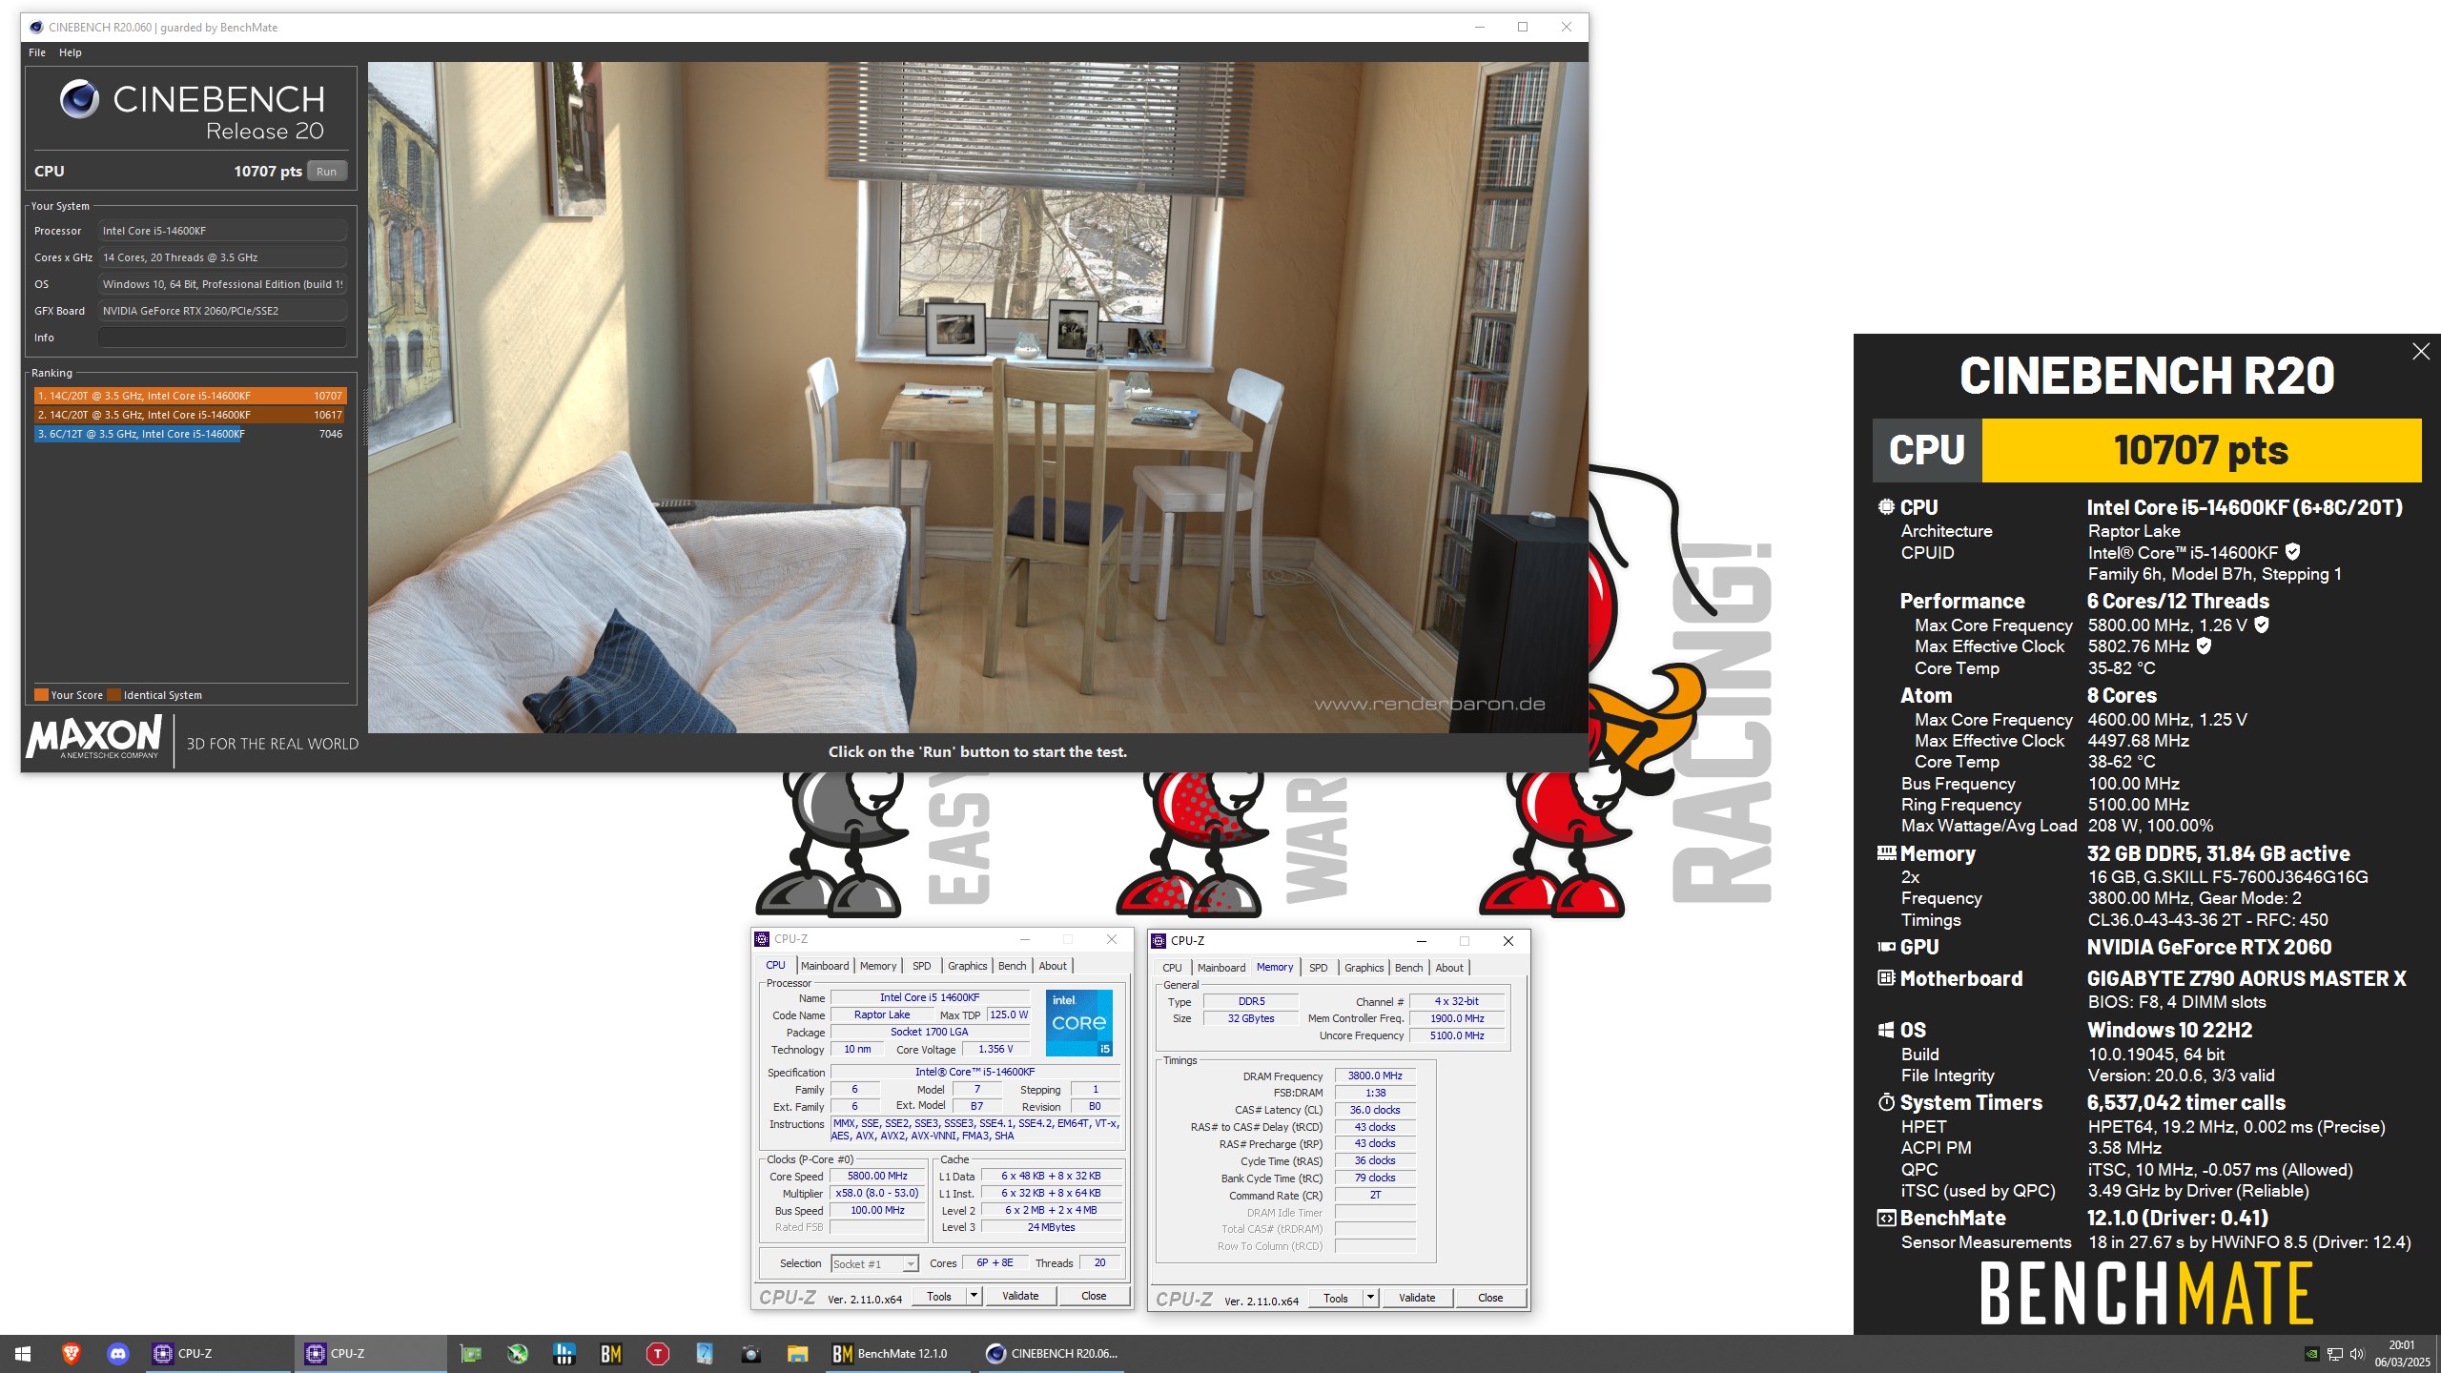Launch Brave browser from the taskbar

coord(71,1353)
